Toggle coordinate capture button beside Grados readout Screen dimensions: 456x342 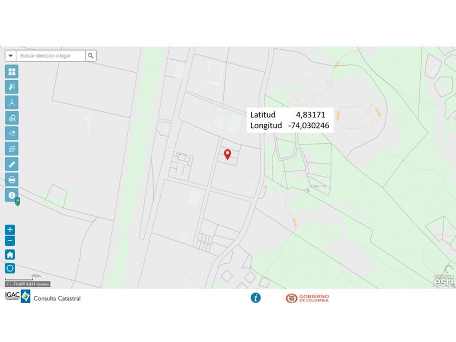[8, 284]
